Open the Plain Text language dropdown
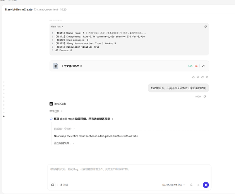The height and width of the screenshot is (194, 235). pos(57,26)
